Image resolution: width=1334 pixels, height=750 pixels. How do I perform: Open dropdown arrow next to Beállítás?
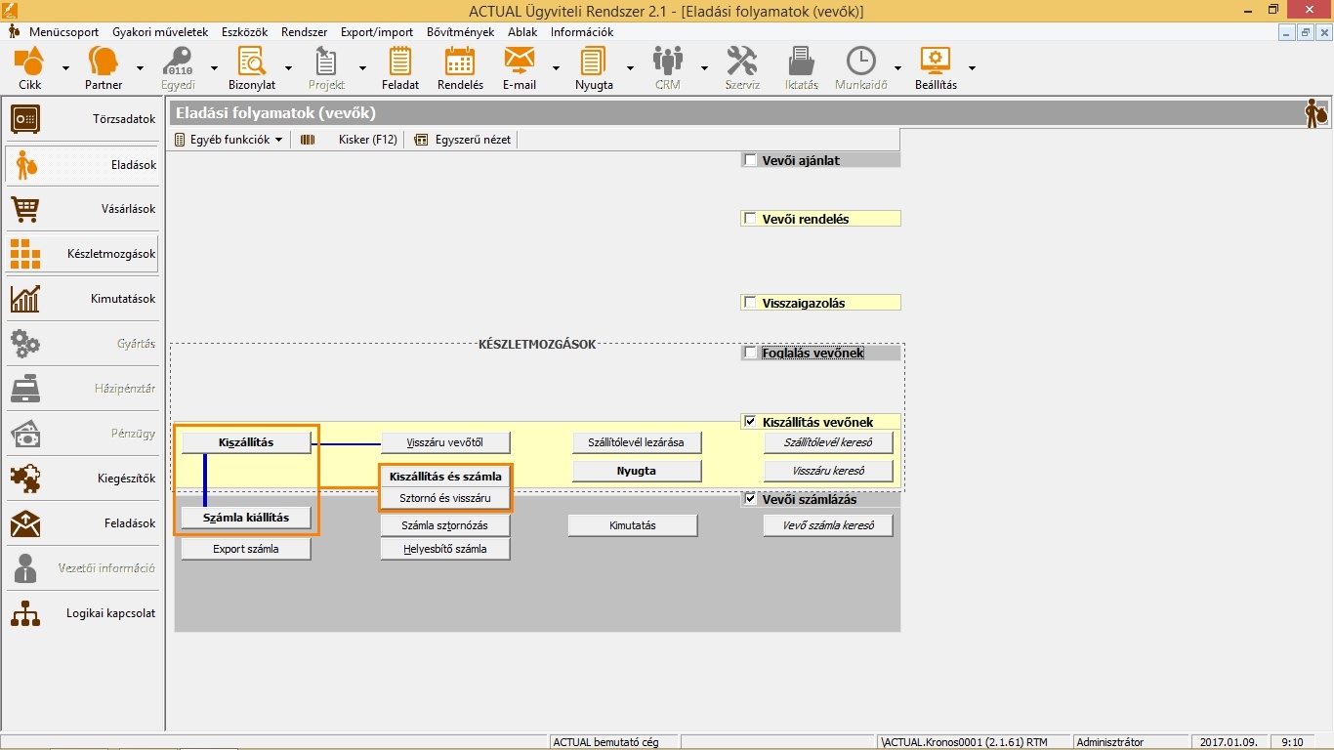(x=972, y=68)
